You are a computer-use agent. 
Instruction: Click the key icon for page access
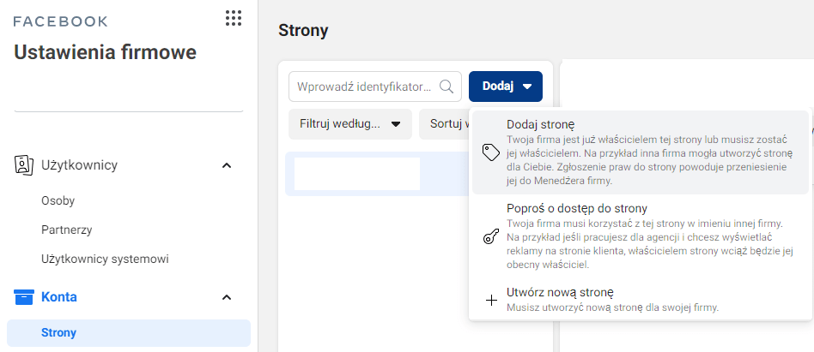point(491,236)
